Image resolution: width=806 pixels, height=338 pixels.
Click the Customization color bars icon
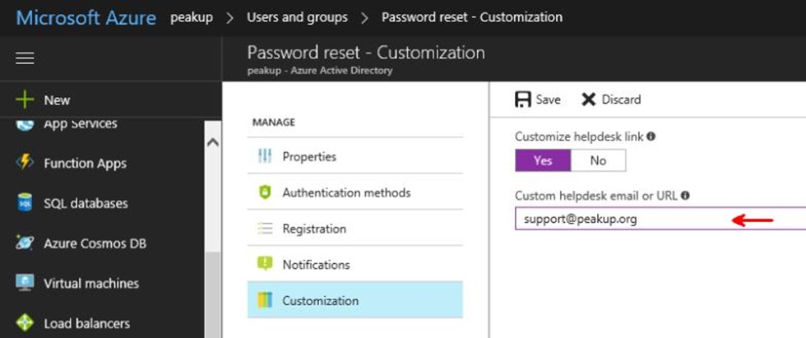click(265, 300)
